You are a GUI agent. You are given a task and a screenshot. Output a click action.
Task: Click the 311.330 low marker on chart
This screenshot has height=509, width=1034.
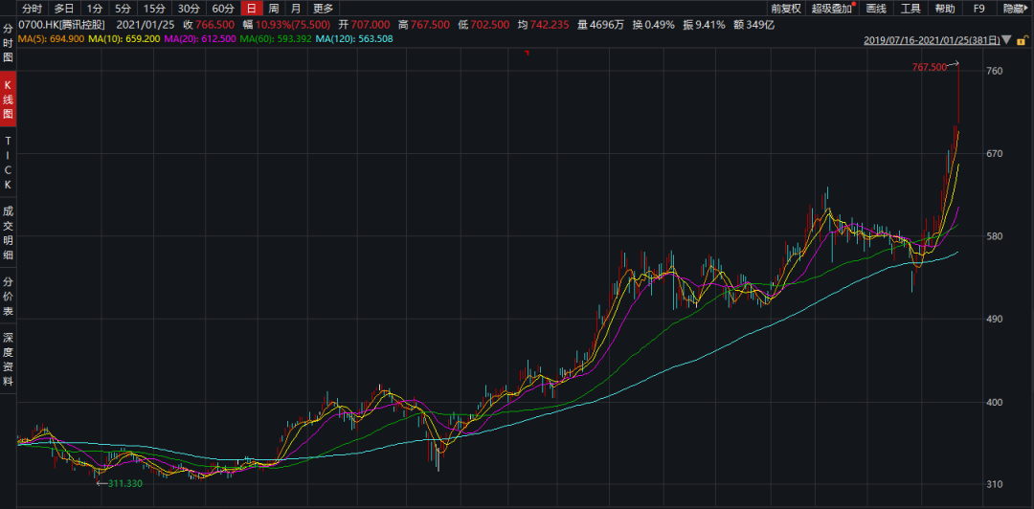(x=126, y=483)
